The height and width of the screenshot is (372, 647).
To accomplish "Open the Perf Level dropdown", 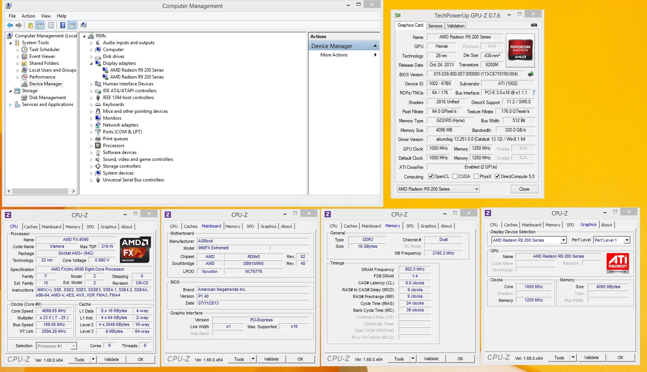I will point(612,240).
